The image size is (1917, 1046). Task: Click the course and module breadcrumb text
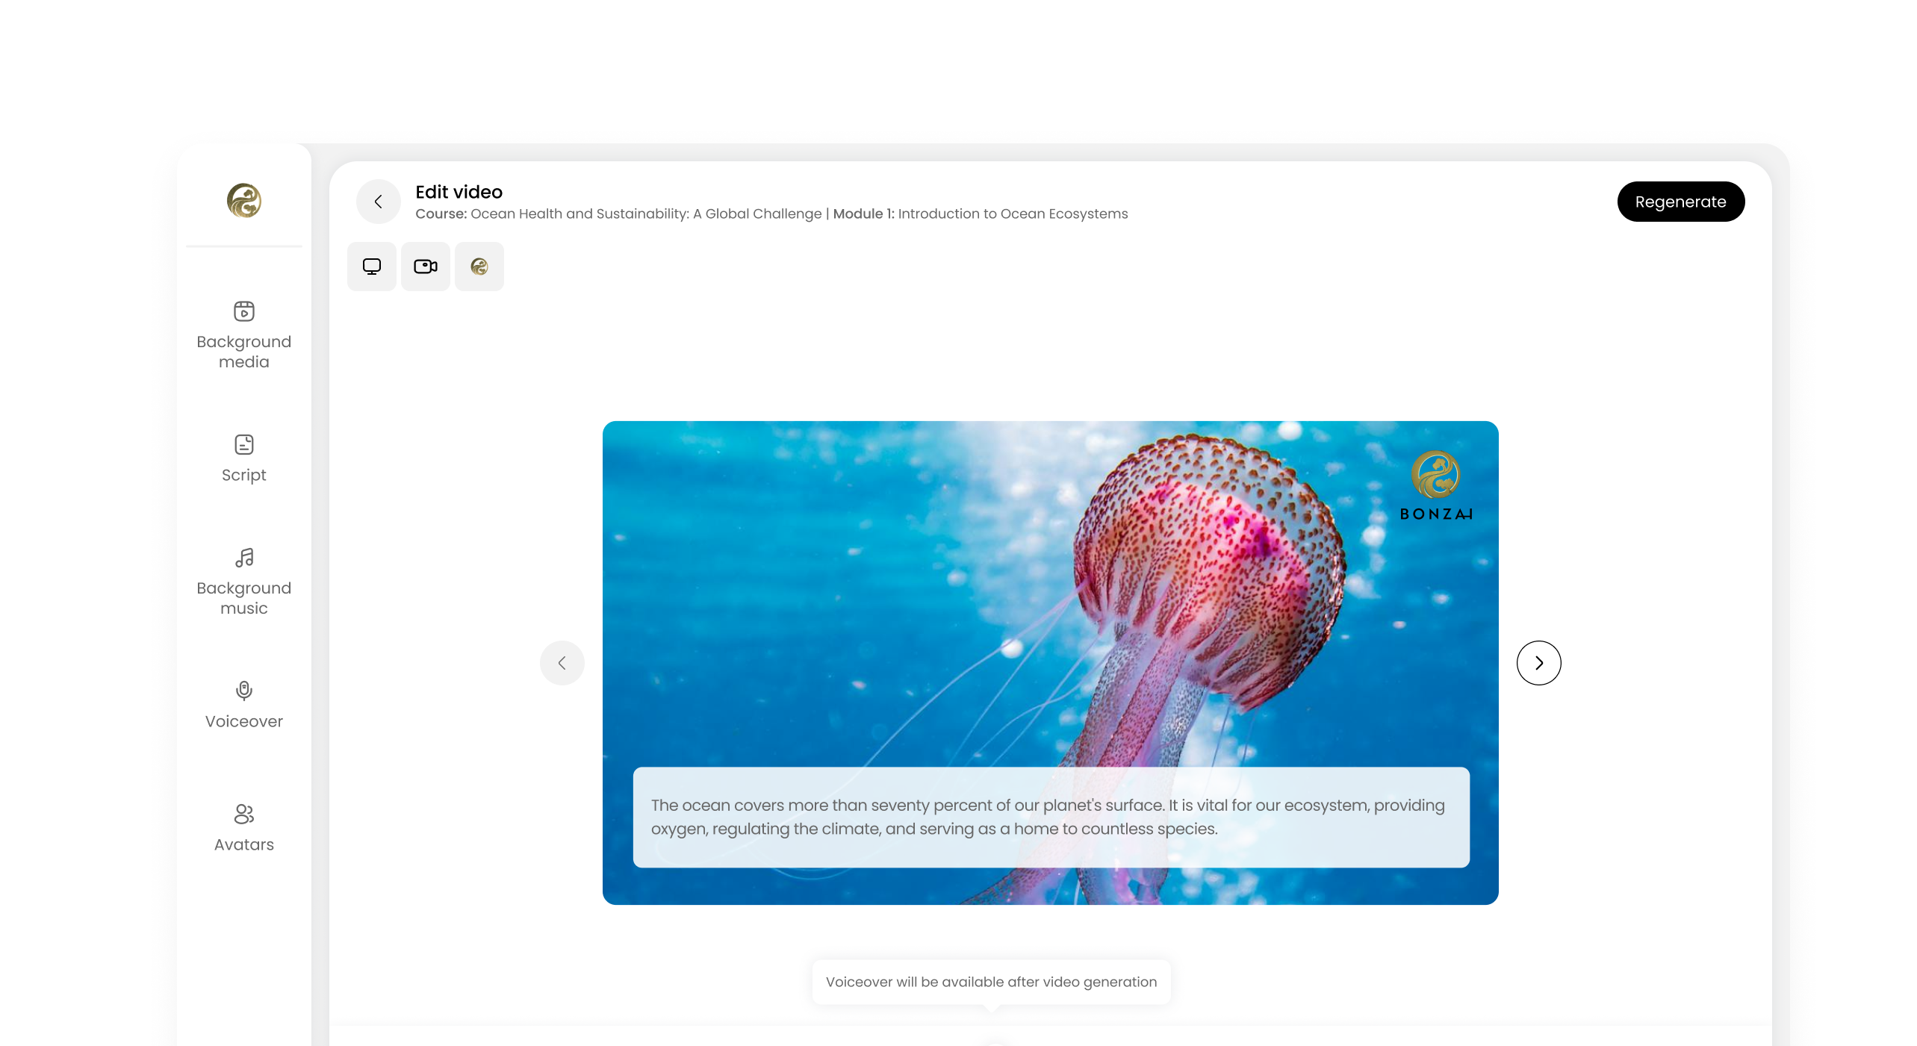click(771, 214)
